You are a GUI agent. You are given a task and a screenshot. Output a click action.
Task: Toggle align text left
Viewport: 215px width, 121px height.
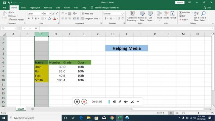click(63, 18)
